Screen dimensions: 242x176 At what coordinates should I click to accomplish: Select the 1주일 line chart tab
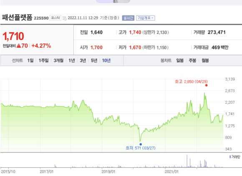pos(43,61)
